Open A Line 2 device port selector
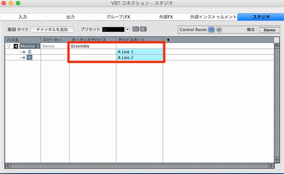284x174 pixels. pos(140,58)
